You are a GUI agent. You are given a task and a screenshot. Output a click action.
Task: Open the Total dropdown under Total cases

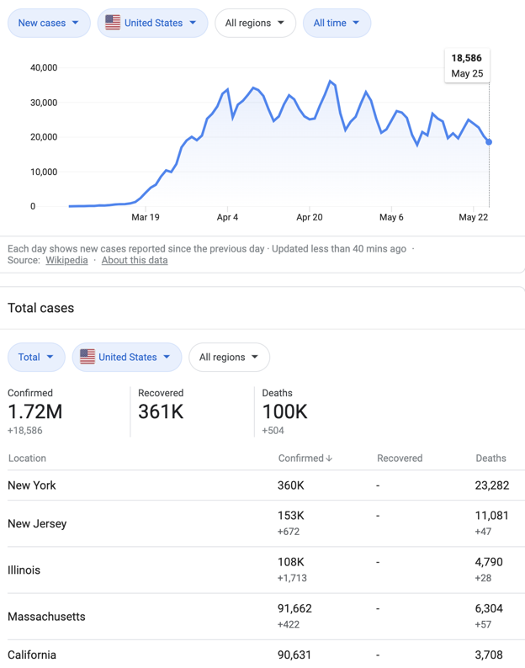[36, 357]
